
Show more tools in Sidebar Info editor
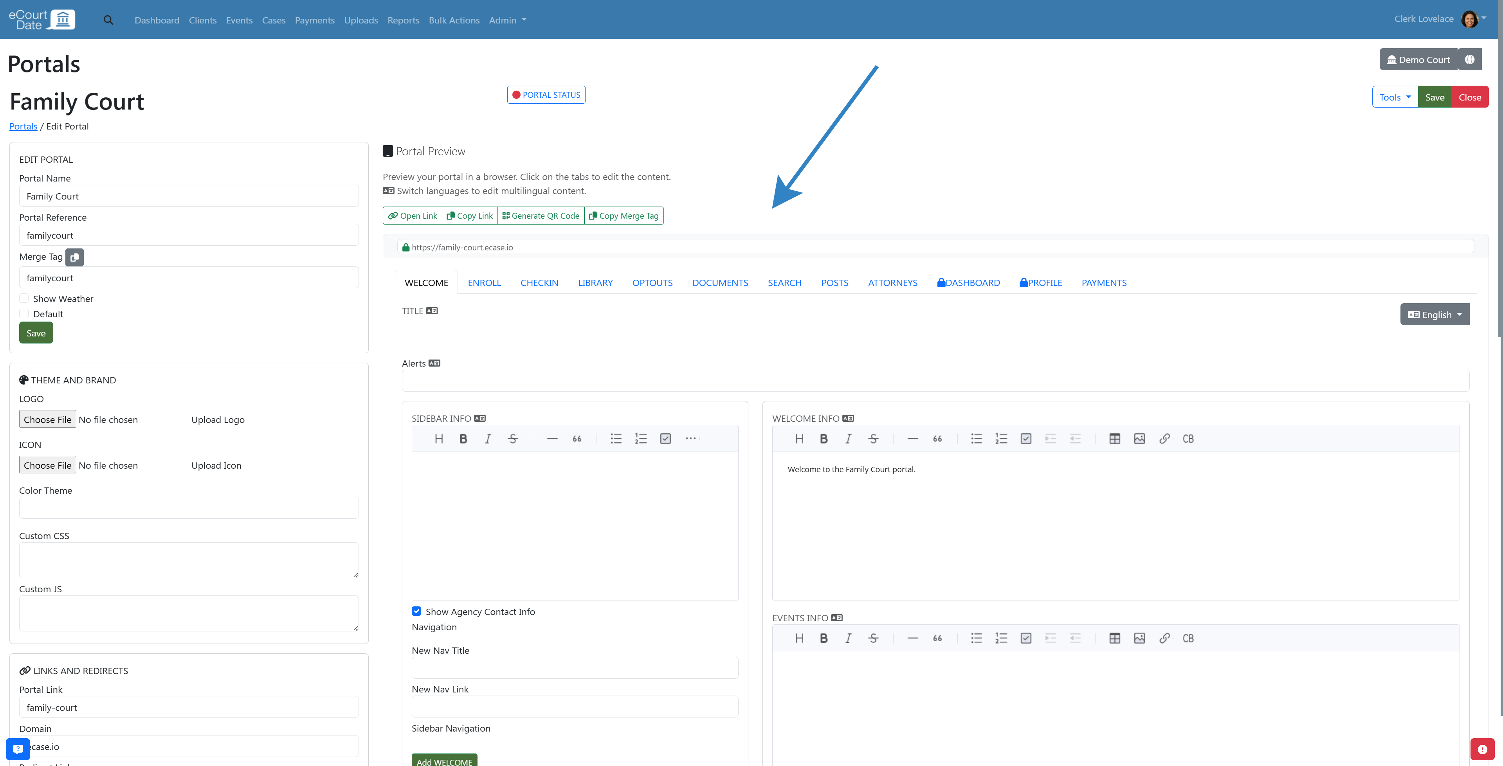click(x=691, y=439)
